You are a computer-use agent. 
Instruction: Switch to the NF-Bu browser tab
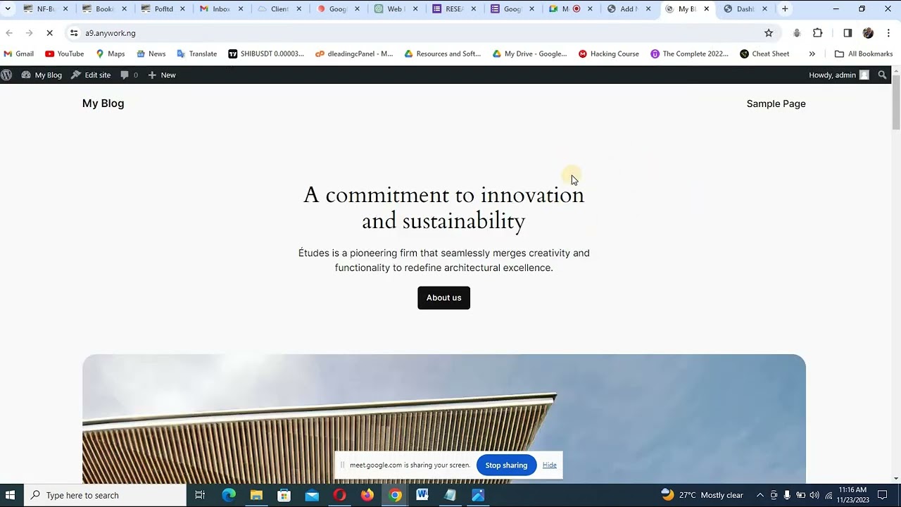coord(46,9)
